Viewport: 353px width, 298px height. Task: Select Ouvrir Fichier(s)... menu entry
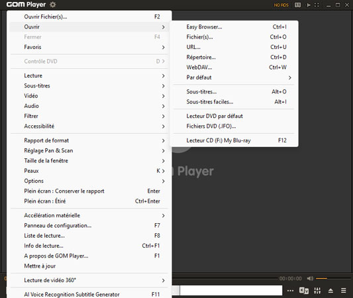point(89,17)
